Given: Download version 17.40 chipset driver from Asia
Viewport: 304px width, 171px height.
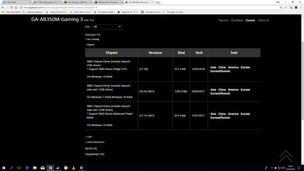Looking at the screenshot, I should pos(213,67).
